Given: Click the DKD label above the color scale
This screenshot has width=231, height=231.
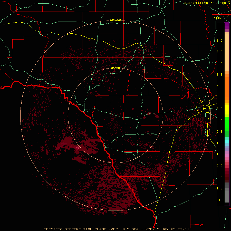Looking at the screenshot, I should (x=225, y=15).
